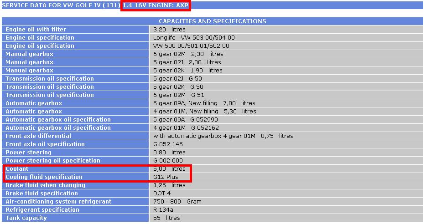Click '5 gear 09A, New filling 7,00 litres'
The height and width of the screenshot is (224, 426).
click(204, 103)
